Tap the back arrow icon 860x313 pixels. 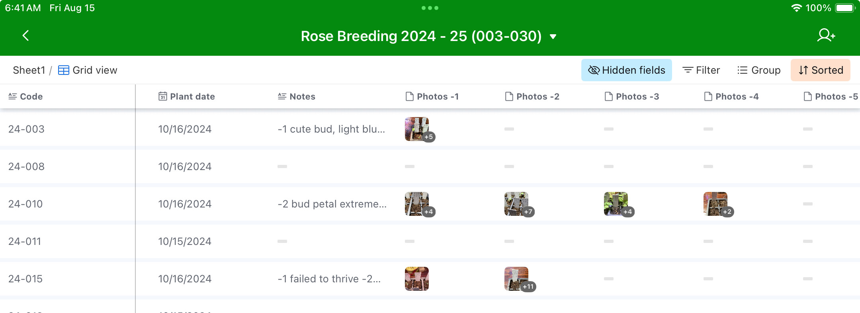[25, 36]
